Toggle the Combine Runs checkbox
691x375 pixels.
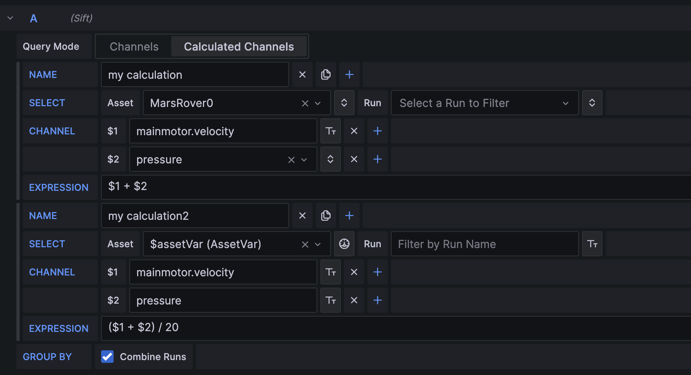point(107,357)
